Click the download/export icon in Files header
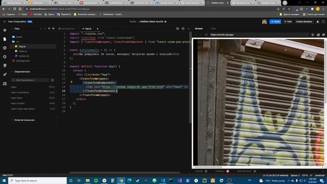Image resolution: width=327 pixels, height=184 pixels. pyautogui.click(x=41, y=29)
